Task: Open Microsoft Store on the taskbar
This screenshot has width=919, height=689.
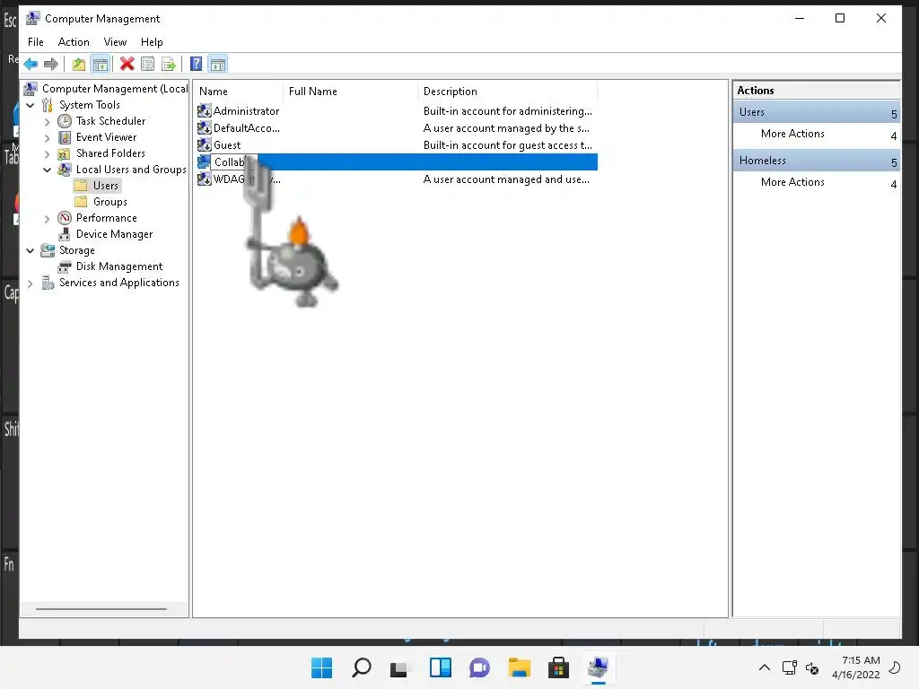Action: click(558, 667)
